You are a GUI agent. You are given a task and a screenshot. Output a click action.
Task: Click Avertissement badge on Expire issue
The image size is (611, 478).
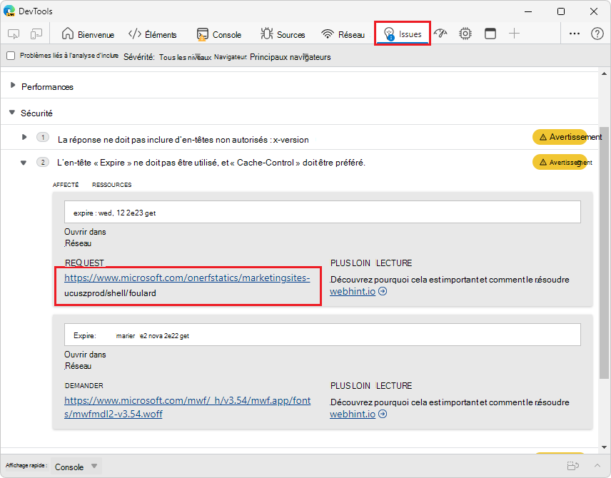pyautogui.click(x=560, y=162)
